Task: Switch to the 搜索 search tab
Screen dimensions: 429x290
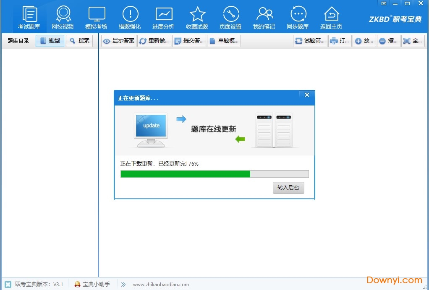Action: 79,41
